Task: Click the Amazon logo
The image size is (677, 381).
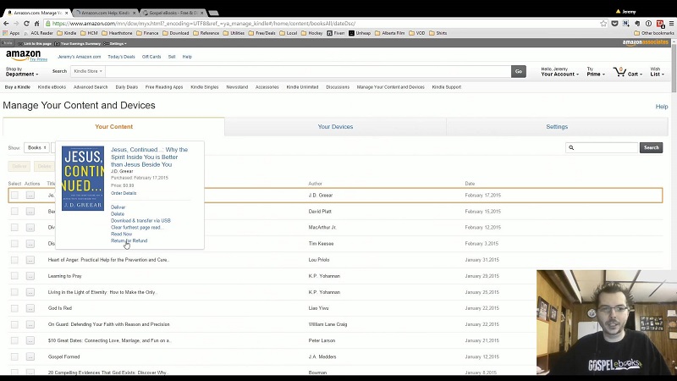Action: pos(24,55)
